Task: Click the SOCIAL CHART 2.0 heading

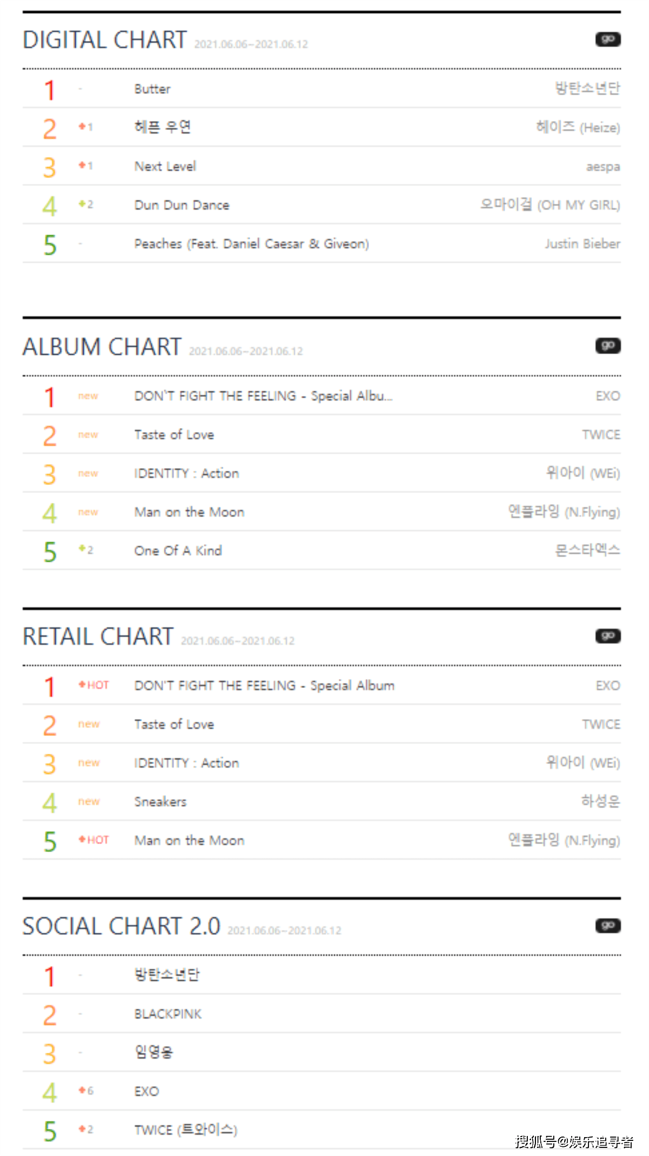Action: tap(121, 926)
